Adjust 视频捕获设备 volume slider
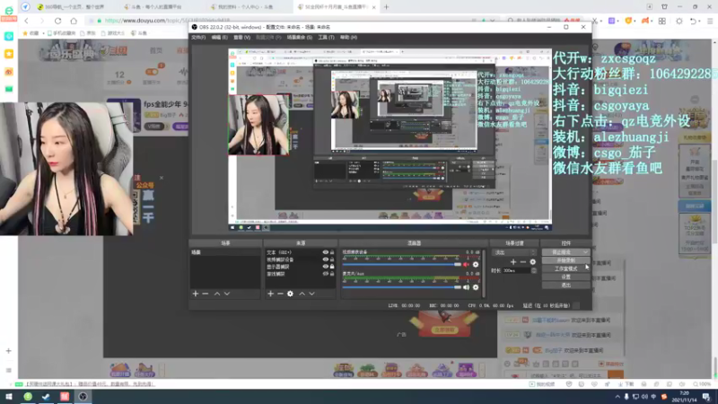 (x=401, y=264)
